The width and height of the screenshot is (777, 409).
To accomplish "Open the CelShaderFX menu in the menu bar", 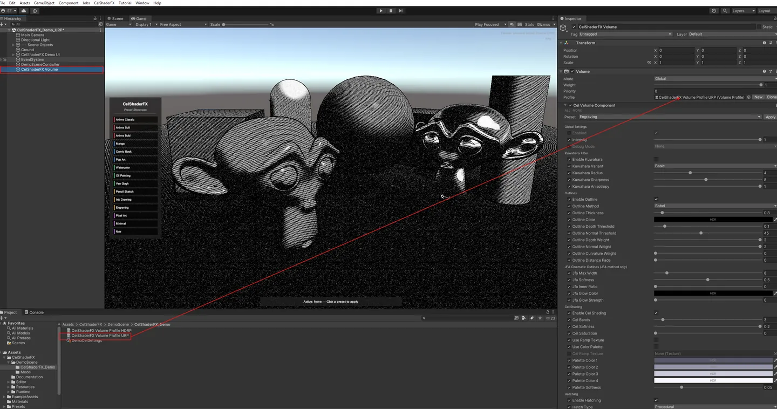I will click(104, 3).
